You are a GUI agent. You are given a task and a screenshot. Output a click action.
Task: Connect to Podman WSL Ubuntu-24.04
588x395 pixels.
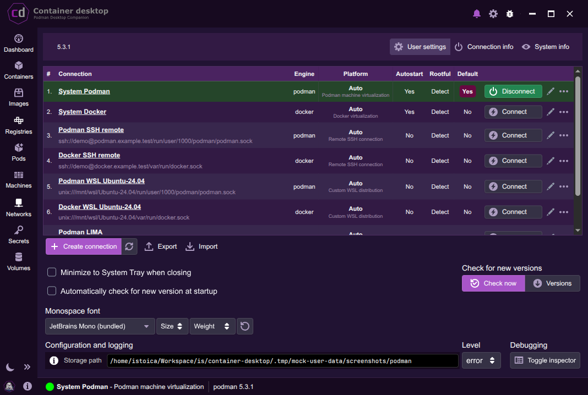pyautogui.click(x=513, y=186)
